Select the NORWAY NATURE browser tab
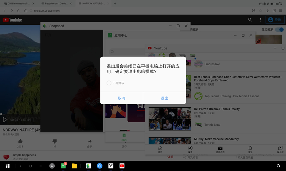This screenshot has width=286, height=171. [x=93, y=3]
